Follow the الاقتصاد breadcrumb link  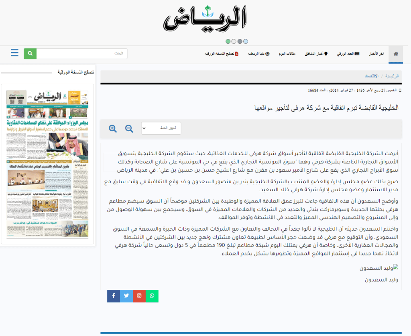pos(372,76)
